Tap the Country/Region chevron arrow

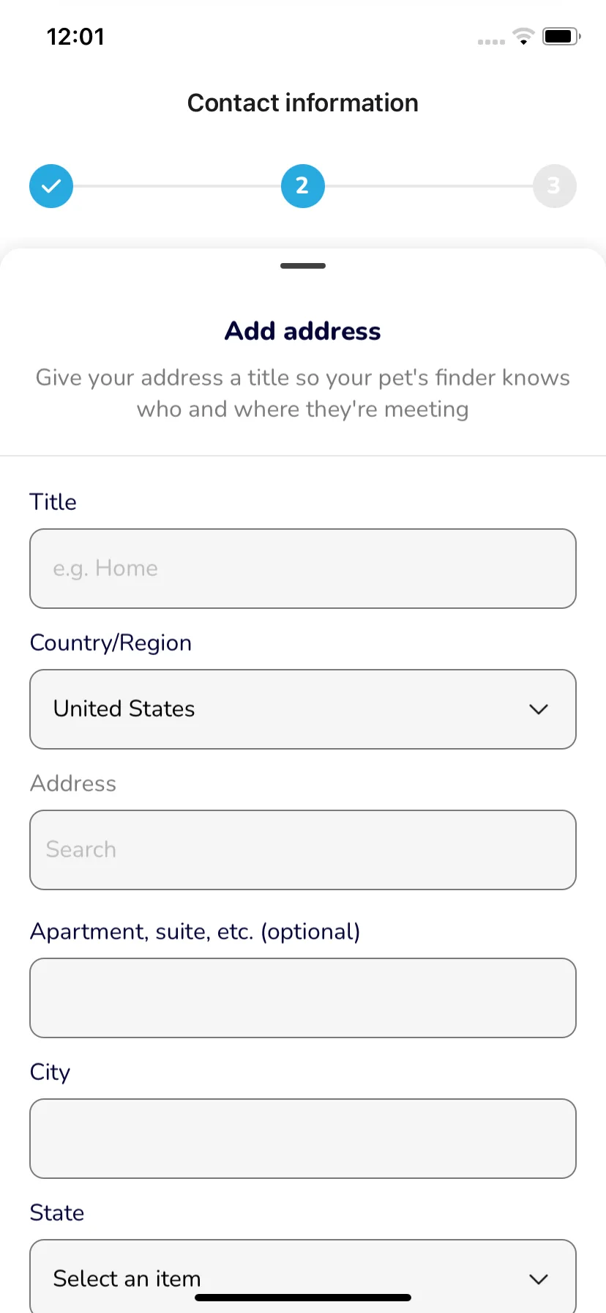click(x=539, y=709)
